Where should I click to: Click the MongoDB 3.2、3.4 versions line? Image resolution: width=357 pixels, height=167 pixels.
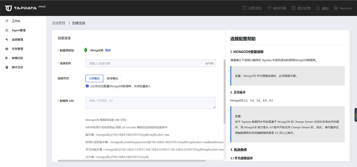(251, 100)
